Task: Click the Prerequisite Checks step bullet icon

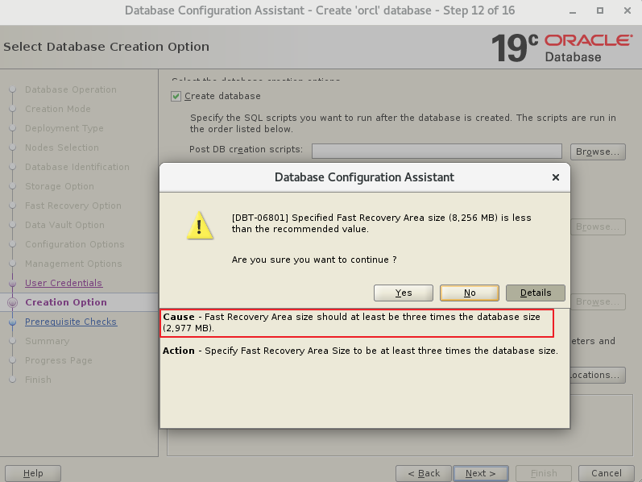Action: point(13,322)
